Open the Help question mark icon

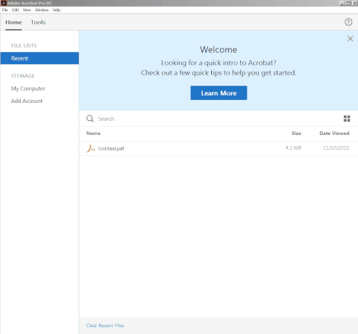point(348,22)
